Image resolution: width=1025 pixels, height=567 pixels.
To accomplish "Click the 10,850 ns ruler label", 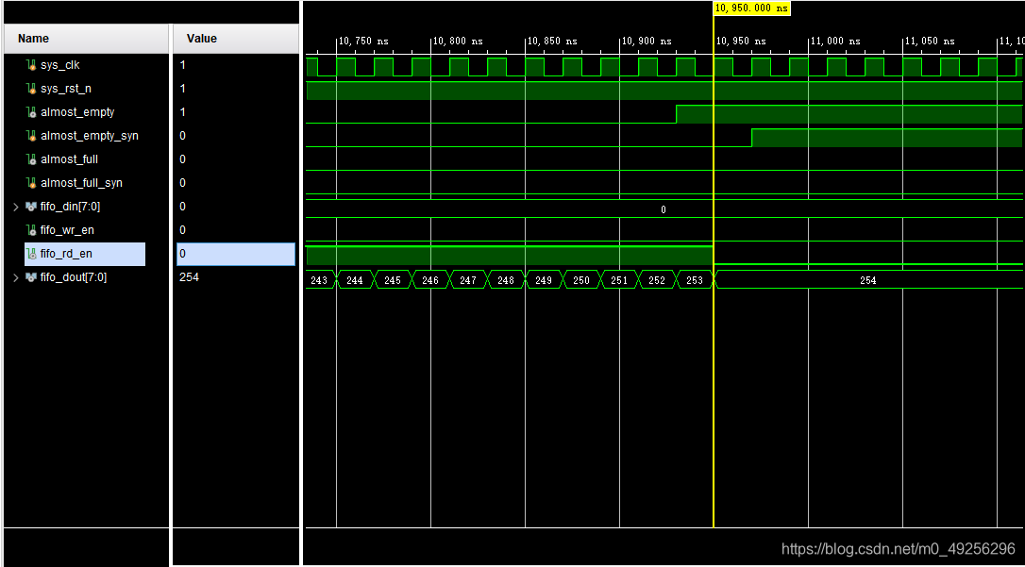I will pyautogui.click(x=553, y=42).
